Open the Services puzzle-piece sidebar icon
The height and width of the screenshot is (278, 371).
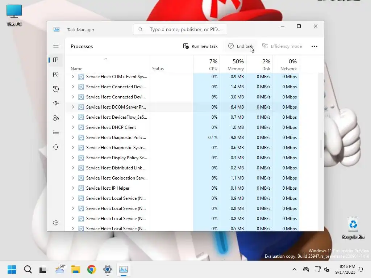click(x=56, y=147)
